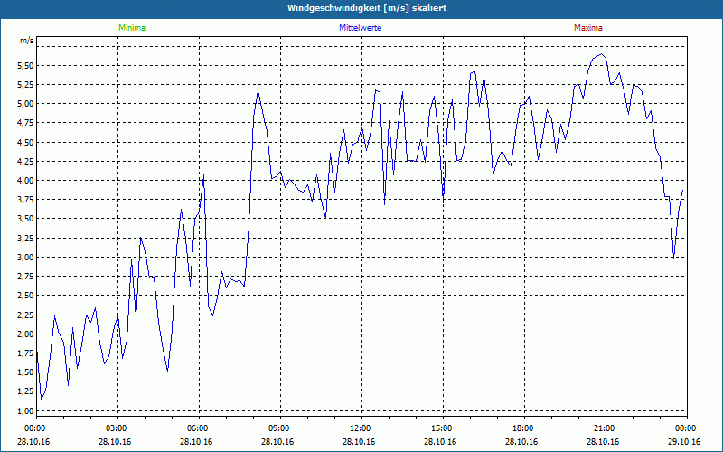Click the 3,00 y-axis value
723x452 pixels.
click(x=26, y=258)
